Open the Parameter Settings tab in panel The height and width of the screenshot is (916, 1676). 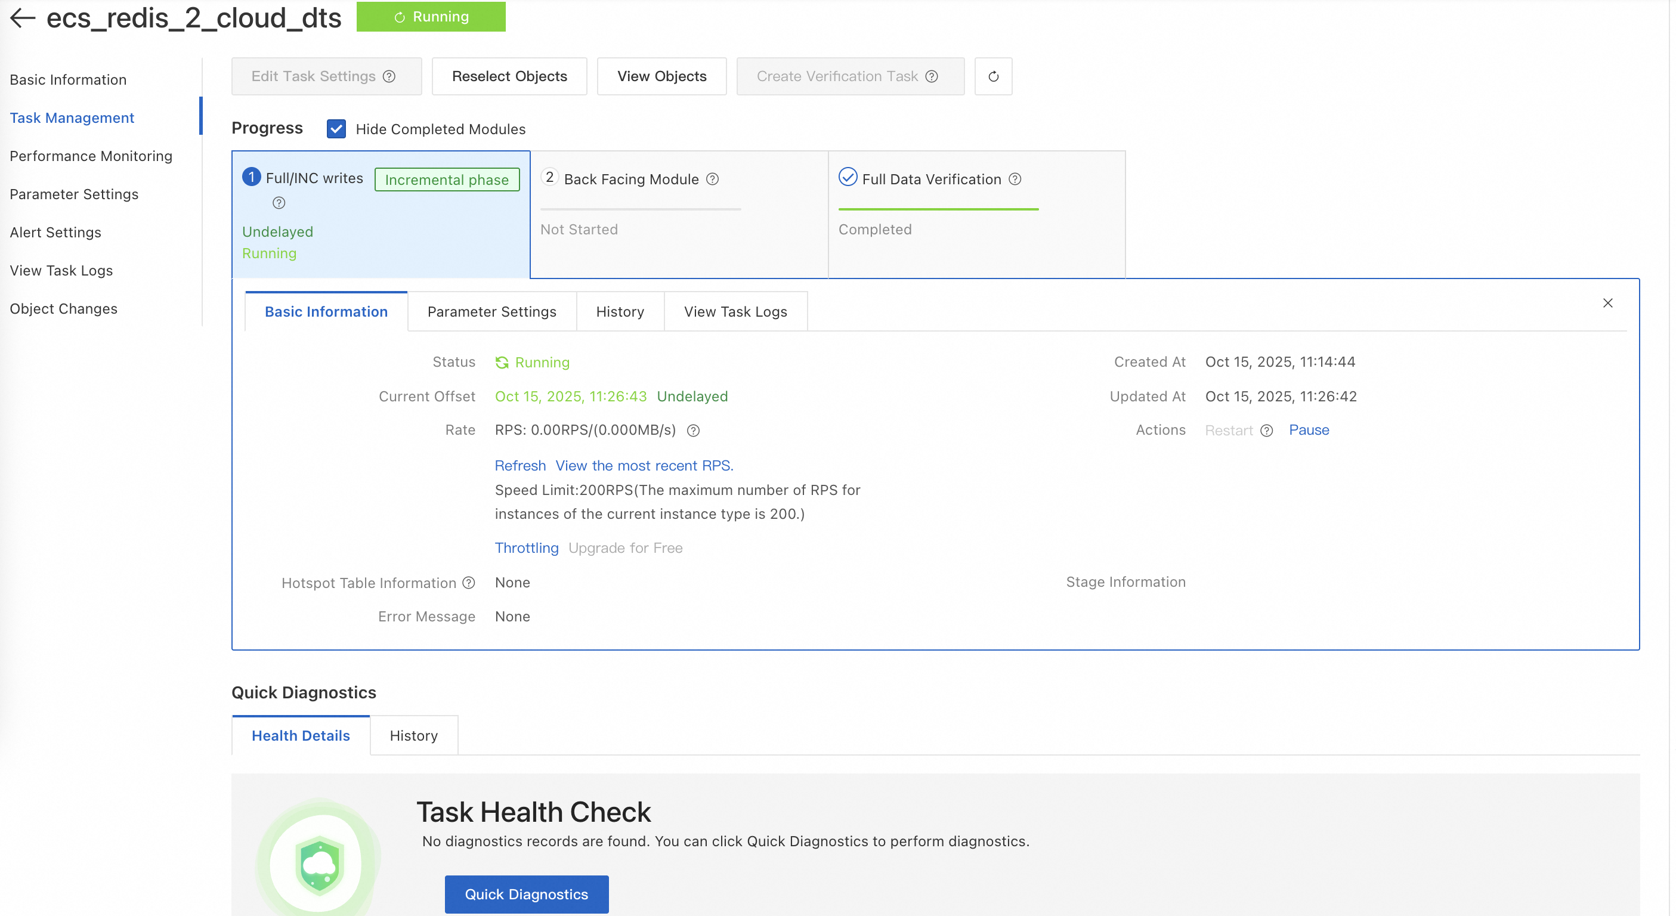click(x=491, y=312)
